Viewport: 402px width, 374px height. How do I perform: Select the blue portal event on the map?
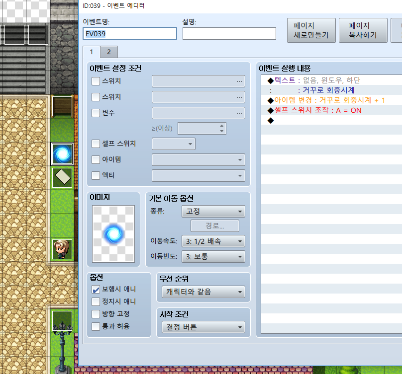click(62, 153)
